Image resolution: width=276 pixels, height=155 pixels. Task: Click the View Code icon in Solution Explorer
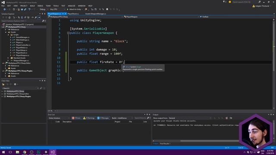(x=33, y=17)
